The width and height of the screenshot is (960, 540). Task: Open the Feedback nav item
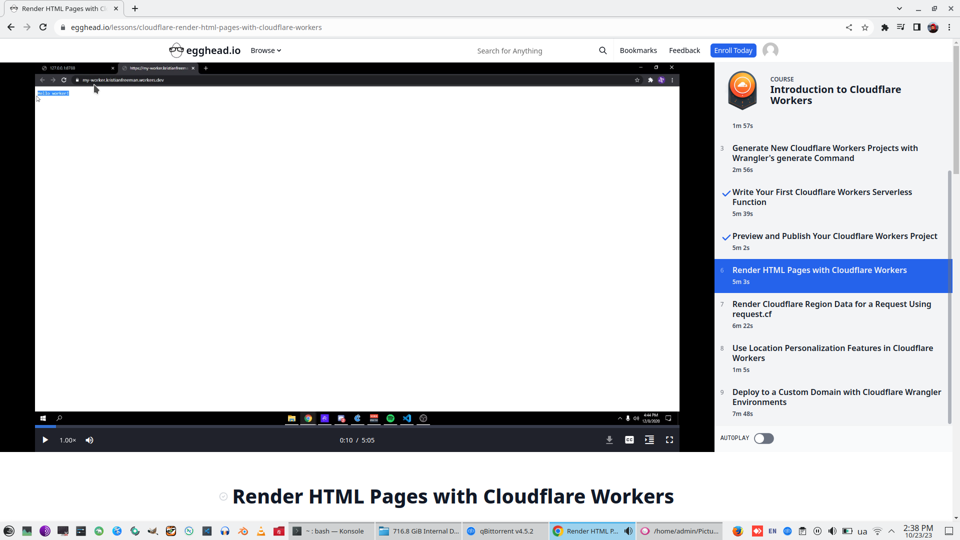[684, 50]
